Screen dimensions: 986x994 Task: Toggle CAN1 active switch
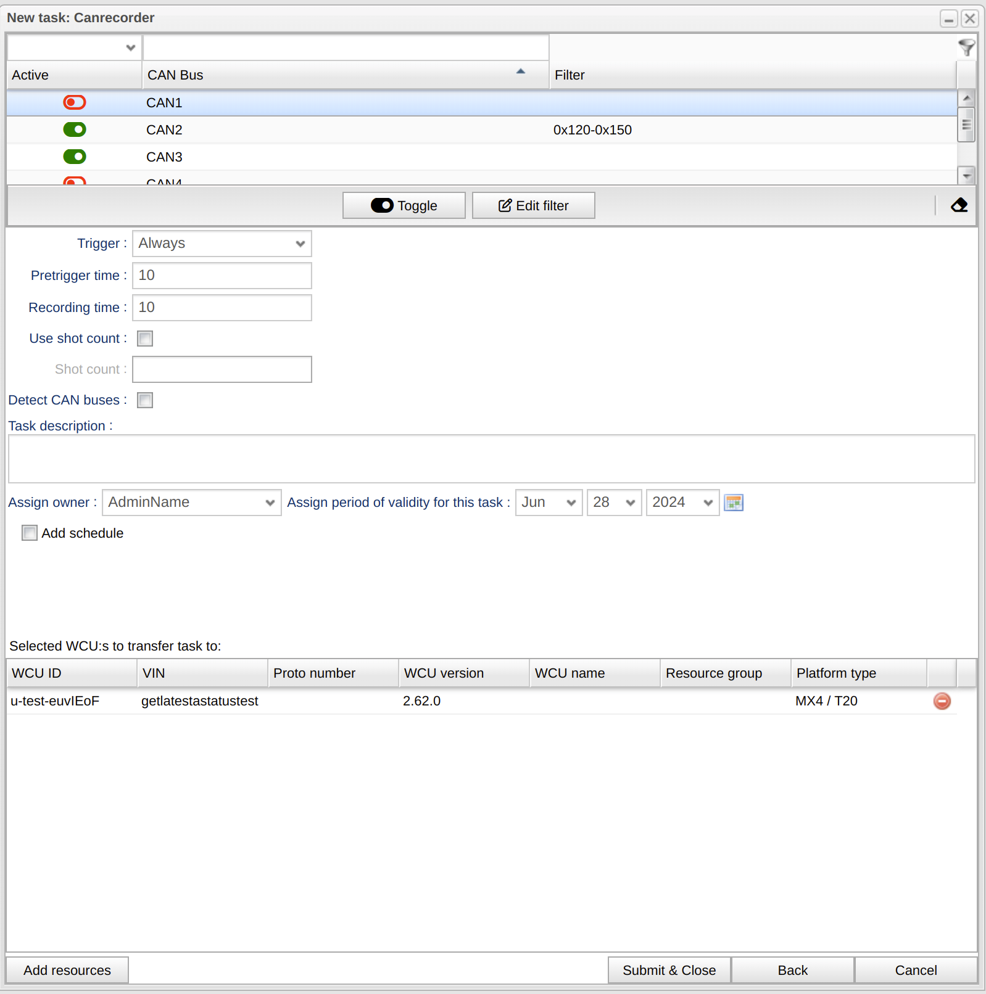[75, 102]
